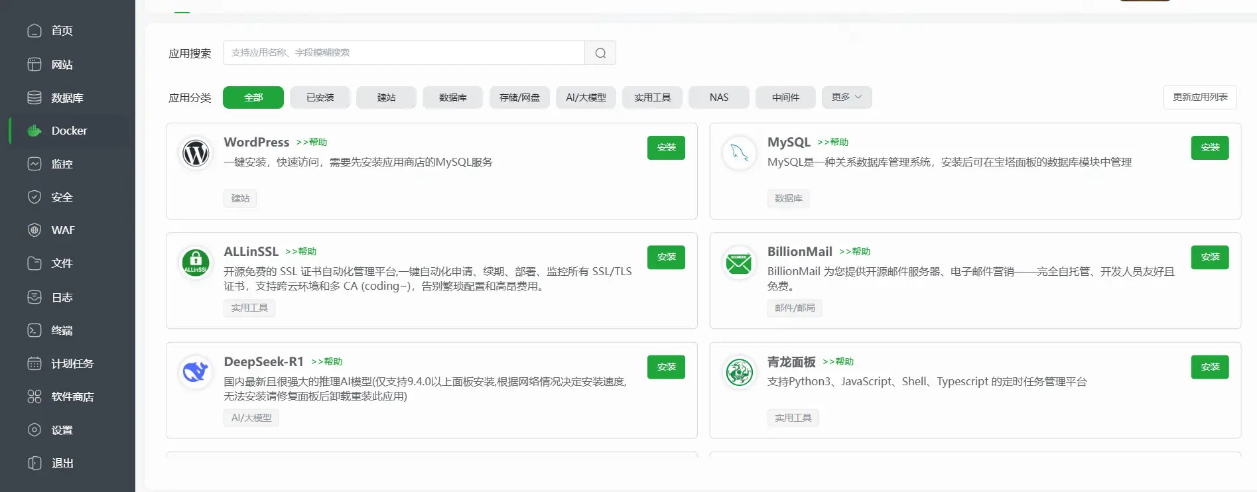Select the NAS category tab
This screenshot has width=1257, height=492.
(719, 97)
